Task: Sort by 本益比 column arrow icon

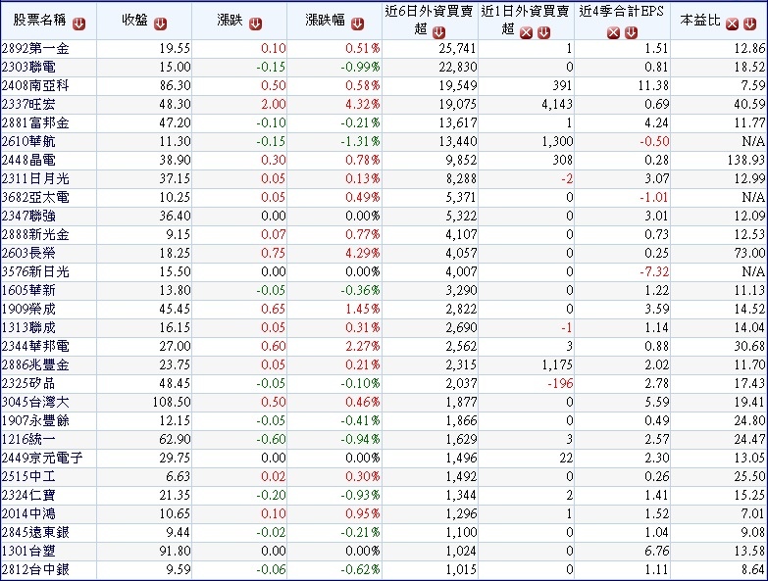Action: pos(750,24)
